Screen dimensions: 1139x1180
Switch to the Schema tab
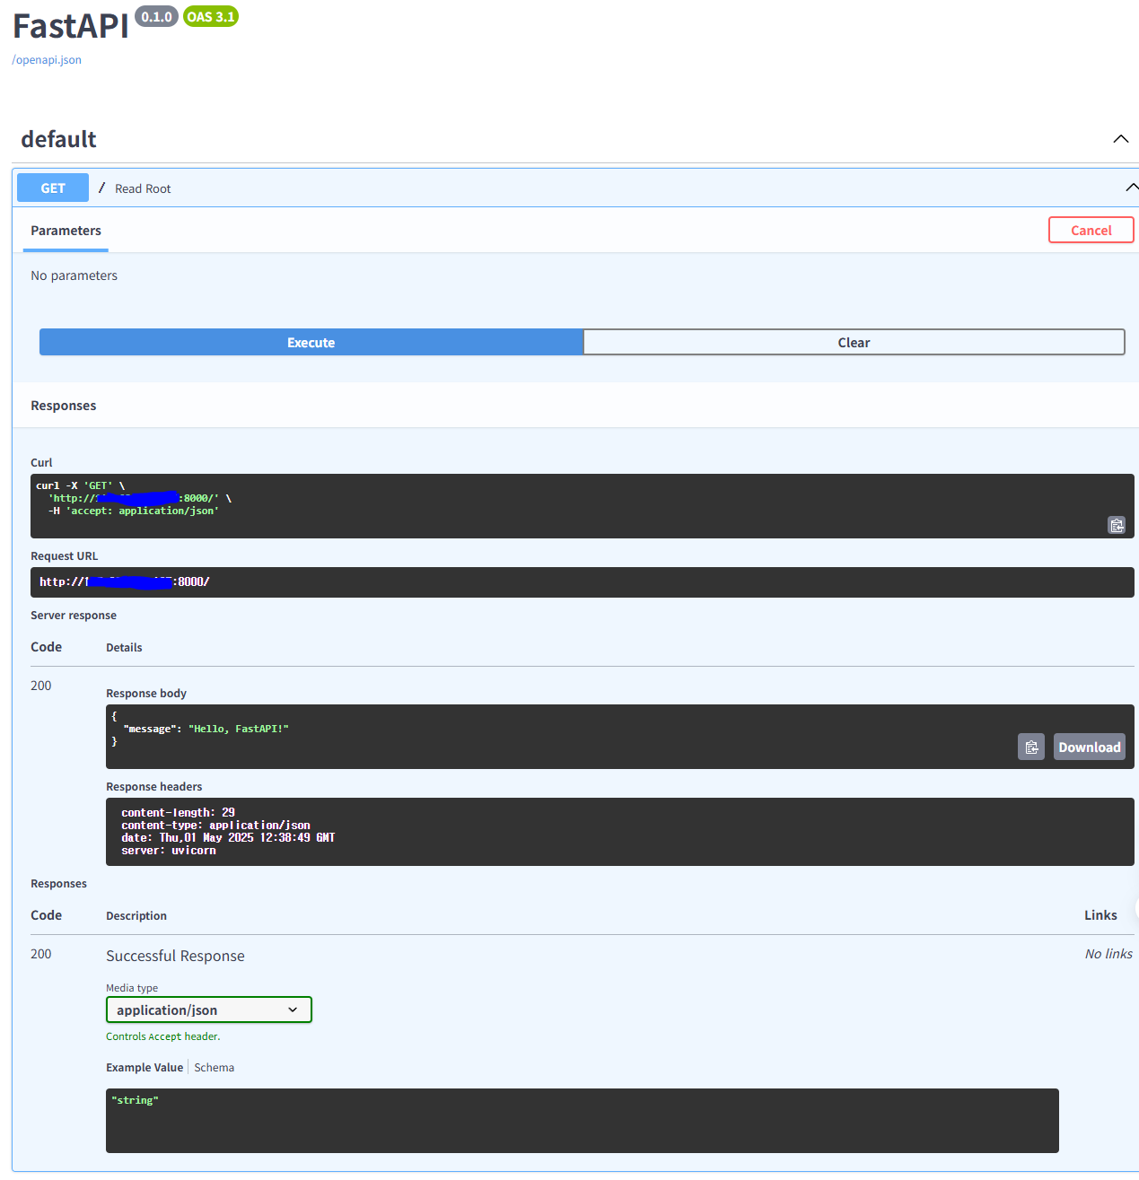tap(215, 1068)
